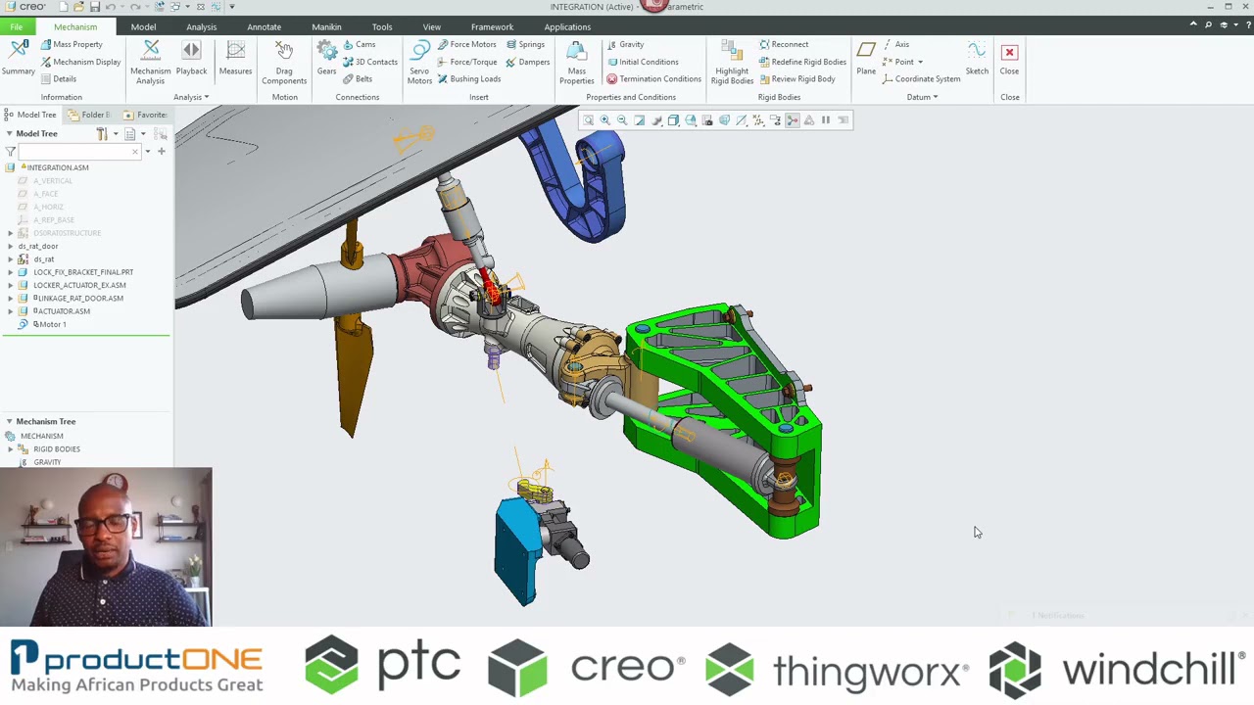Click Zoom In in graphics toolbar
This screenshot has width=1254, height=705.
[604, 120]
